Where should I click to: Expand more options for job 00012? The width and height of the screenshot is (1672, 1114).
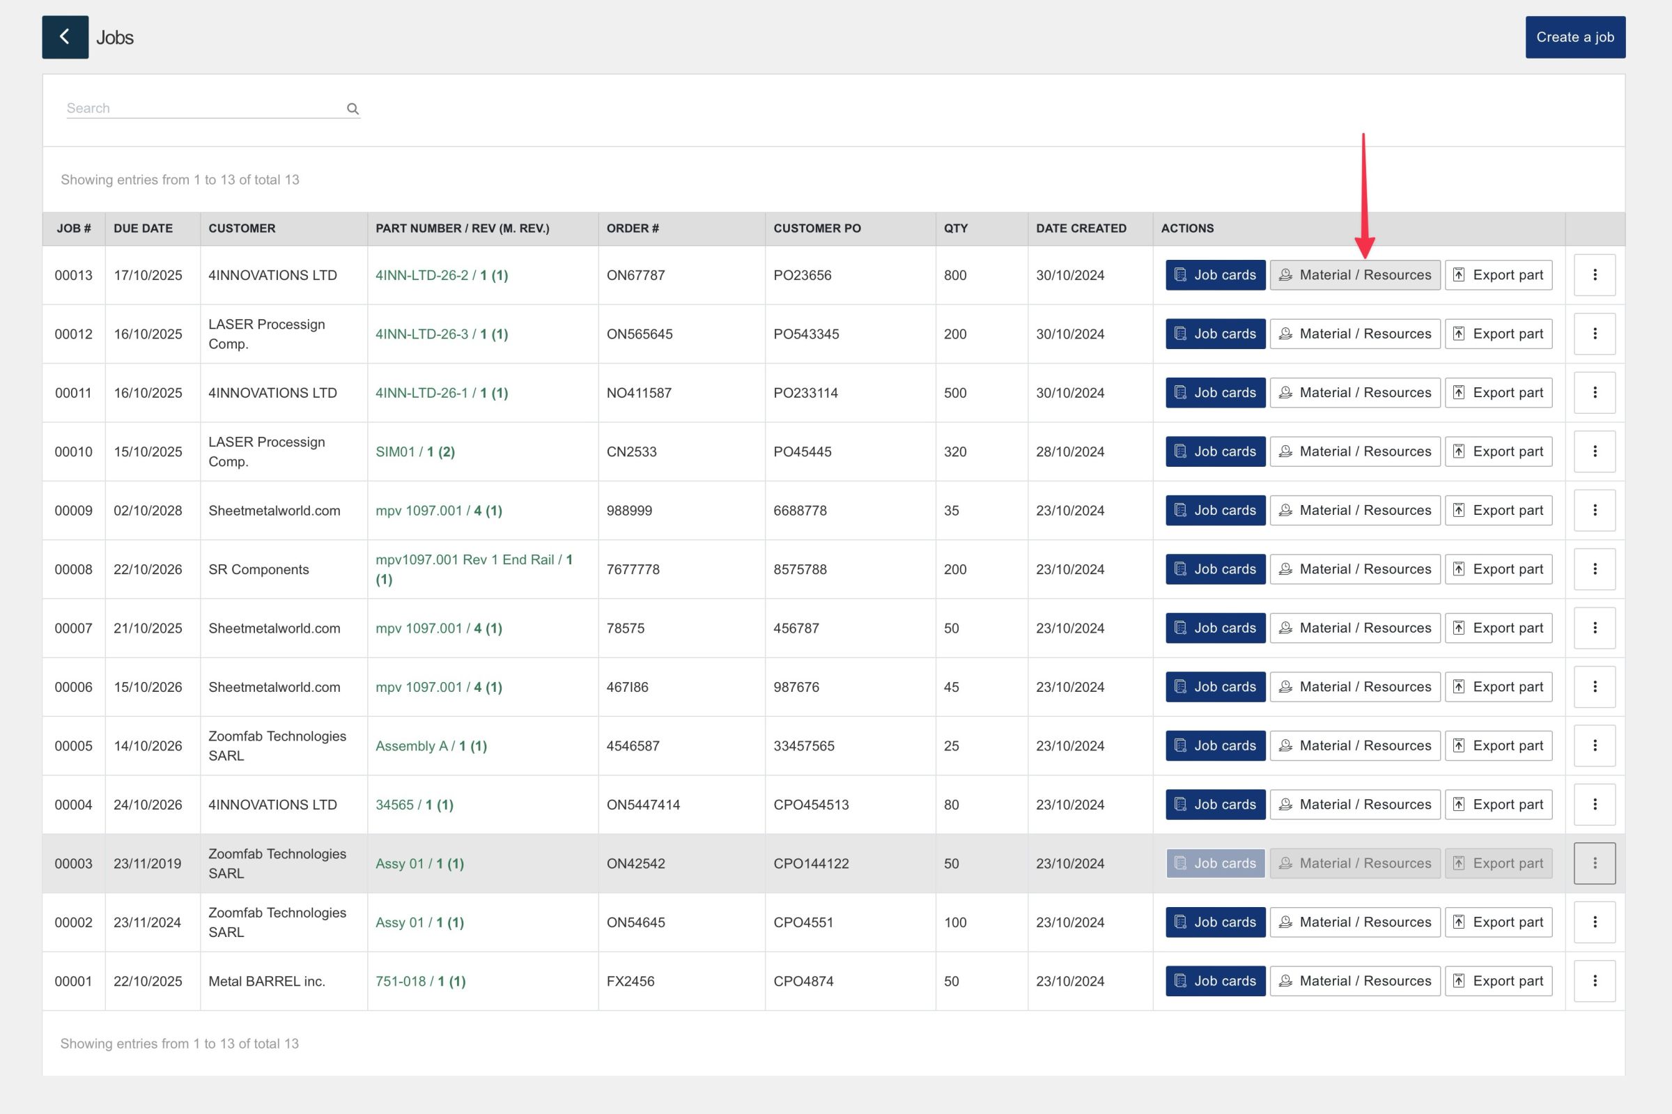point(1594,333)
